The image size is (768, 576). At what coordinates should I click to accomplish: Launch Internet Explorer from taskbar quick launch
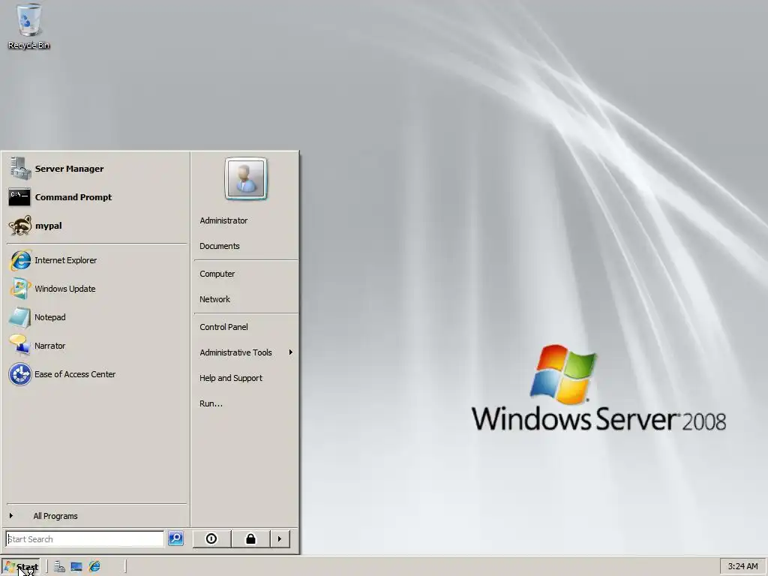tap(94, 567)
